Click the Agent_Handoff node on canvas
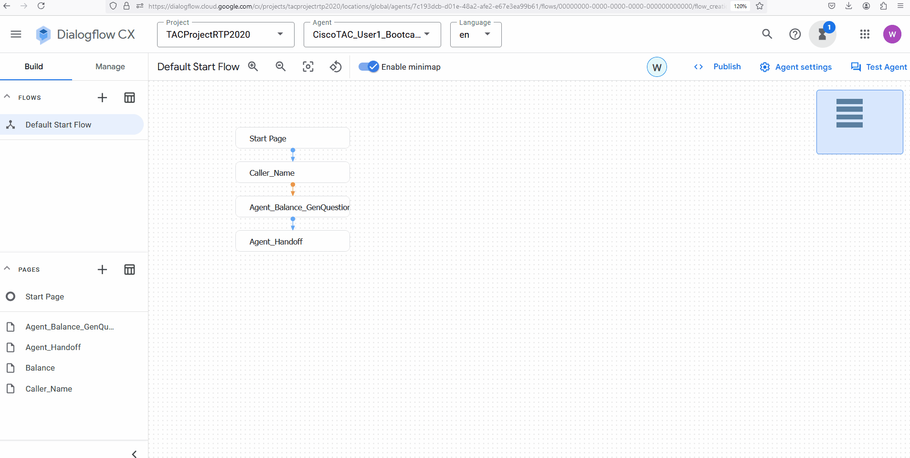 pyautogui.click(x=293, y=241)
